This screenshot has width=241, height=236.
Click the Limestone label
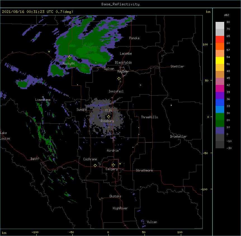[x=43, y=100]
